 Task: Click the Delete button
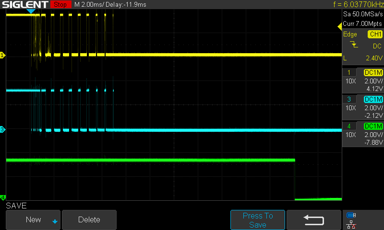point(89,219)
